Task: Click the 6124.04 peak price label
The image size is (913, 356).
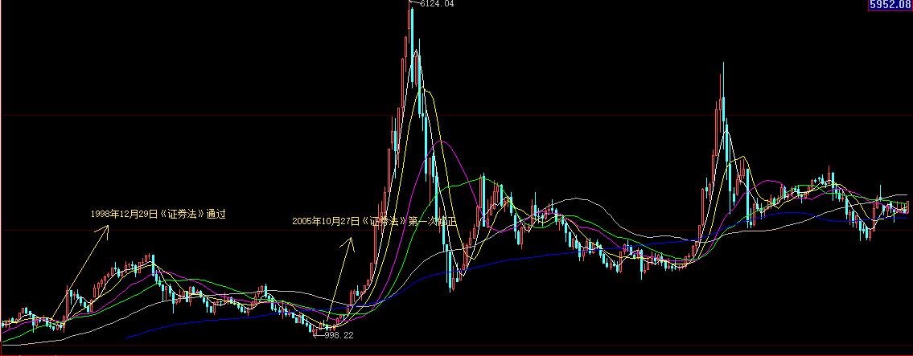Action: (x=438, y=4)
